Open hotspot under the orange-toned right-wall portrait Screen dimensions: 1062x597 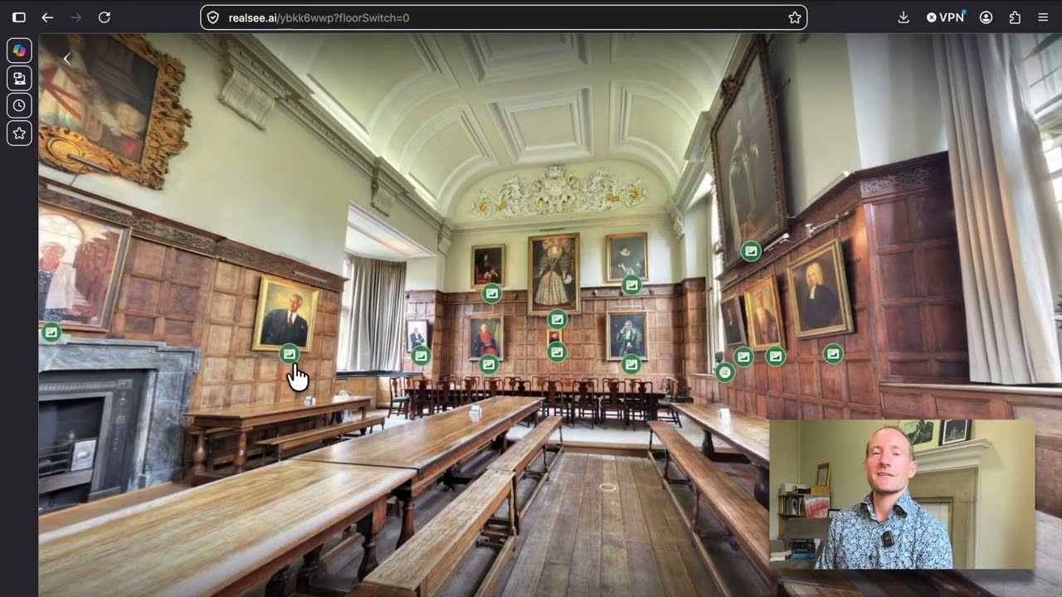[x=775, y=356]
